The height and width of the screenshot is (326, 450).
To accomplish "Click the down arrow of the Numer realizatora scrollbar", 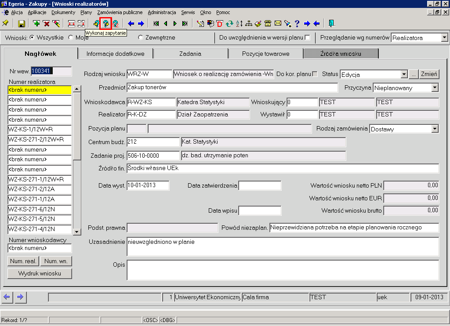I will coord(76,232).
